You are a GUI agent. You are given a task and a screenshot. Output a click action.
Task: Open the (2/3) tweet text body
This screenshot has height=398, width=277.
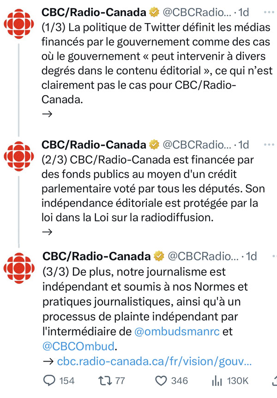pos(153,189)
